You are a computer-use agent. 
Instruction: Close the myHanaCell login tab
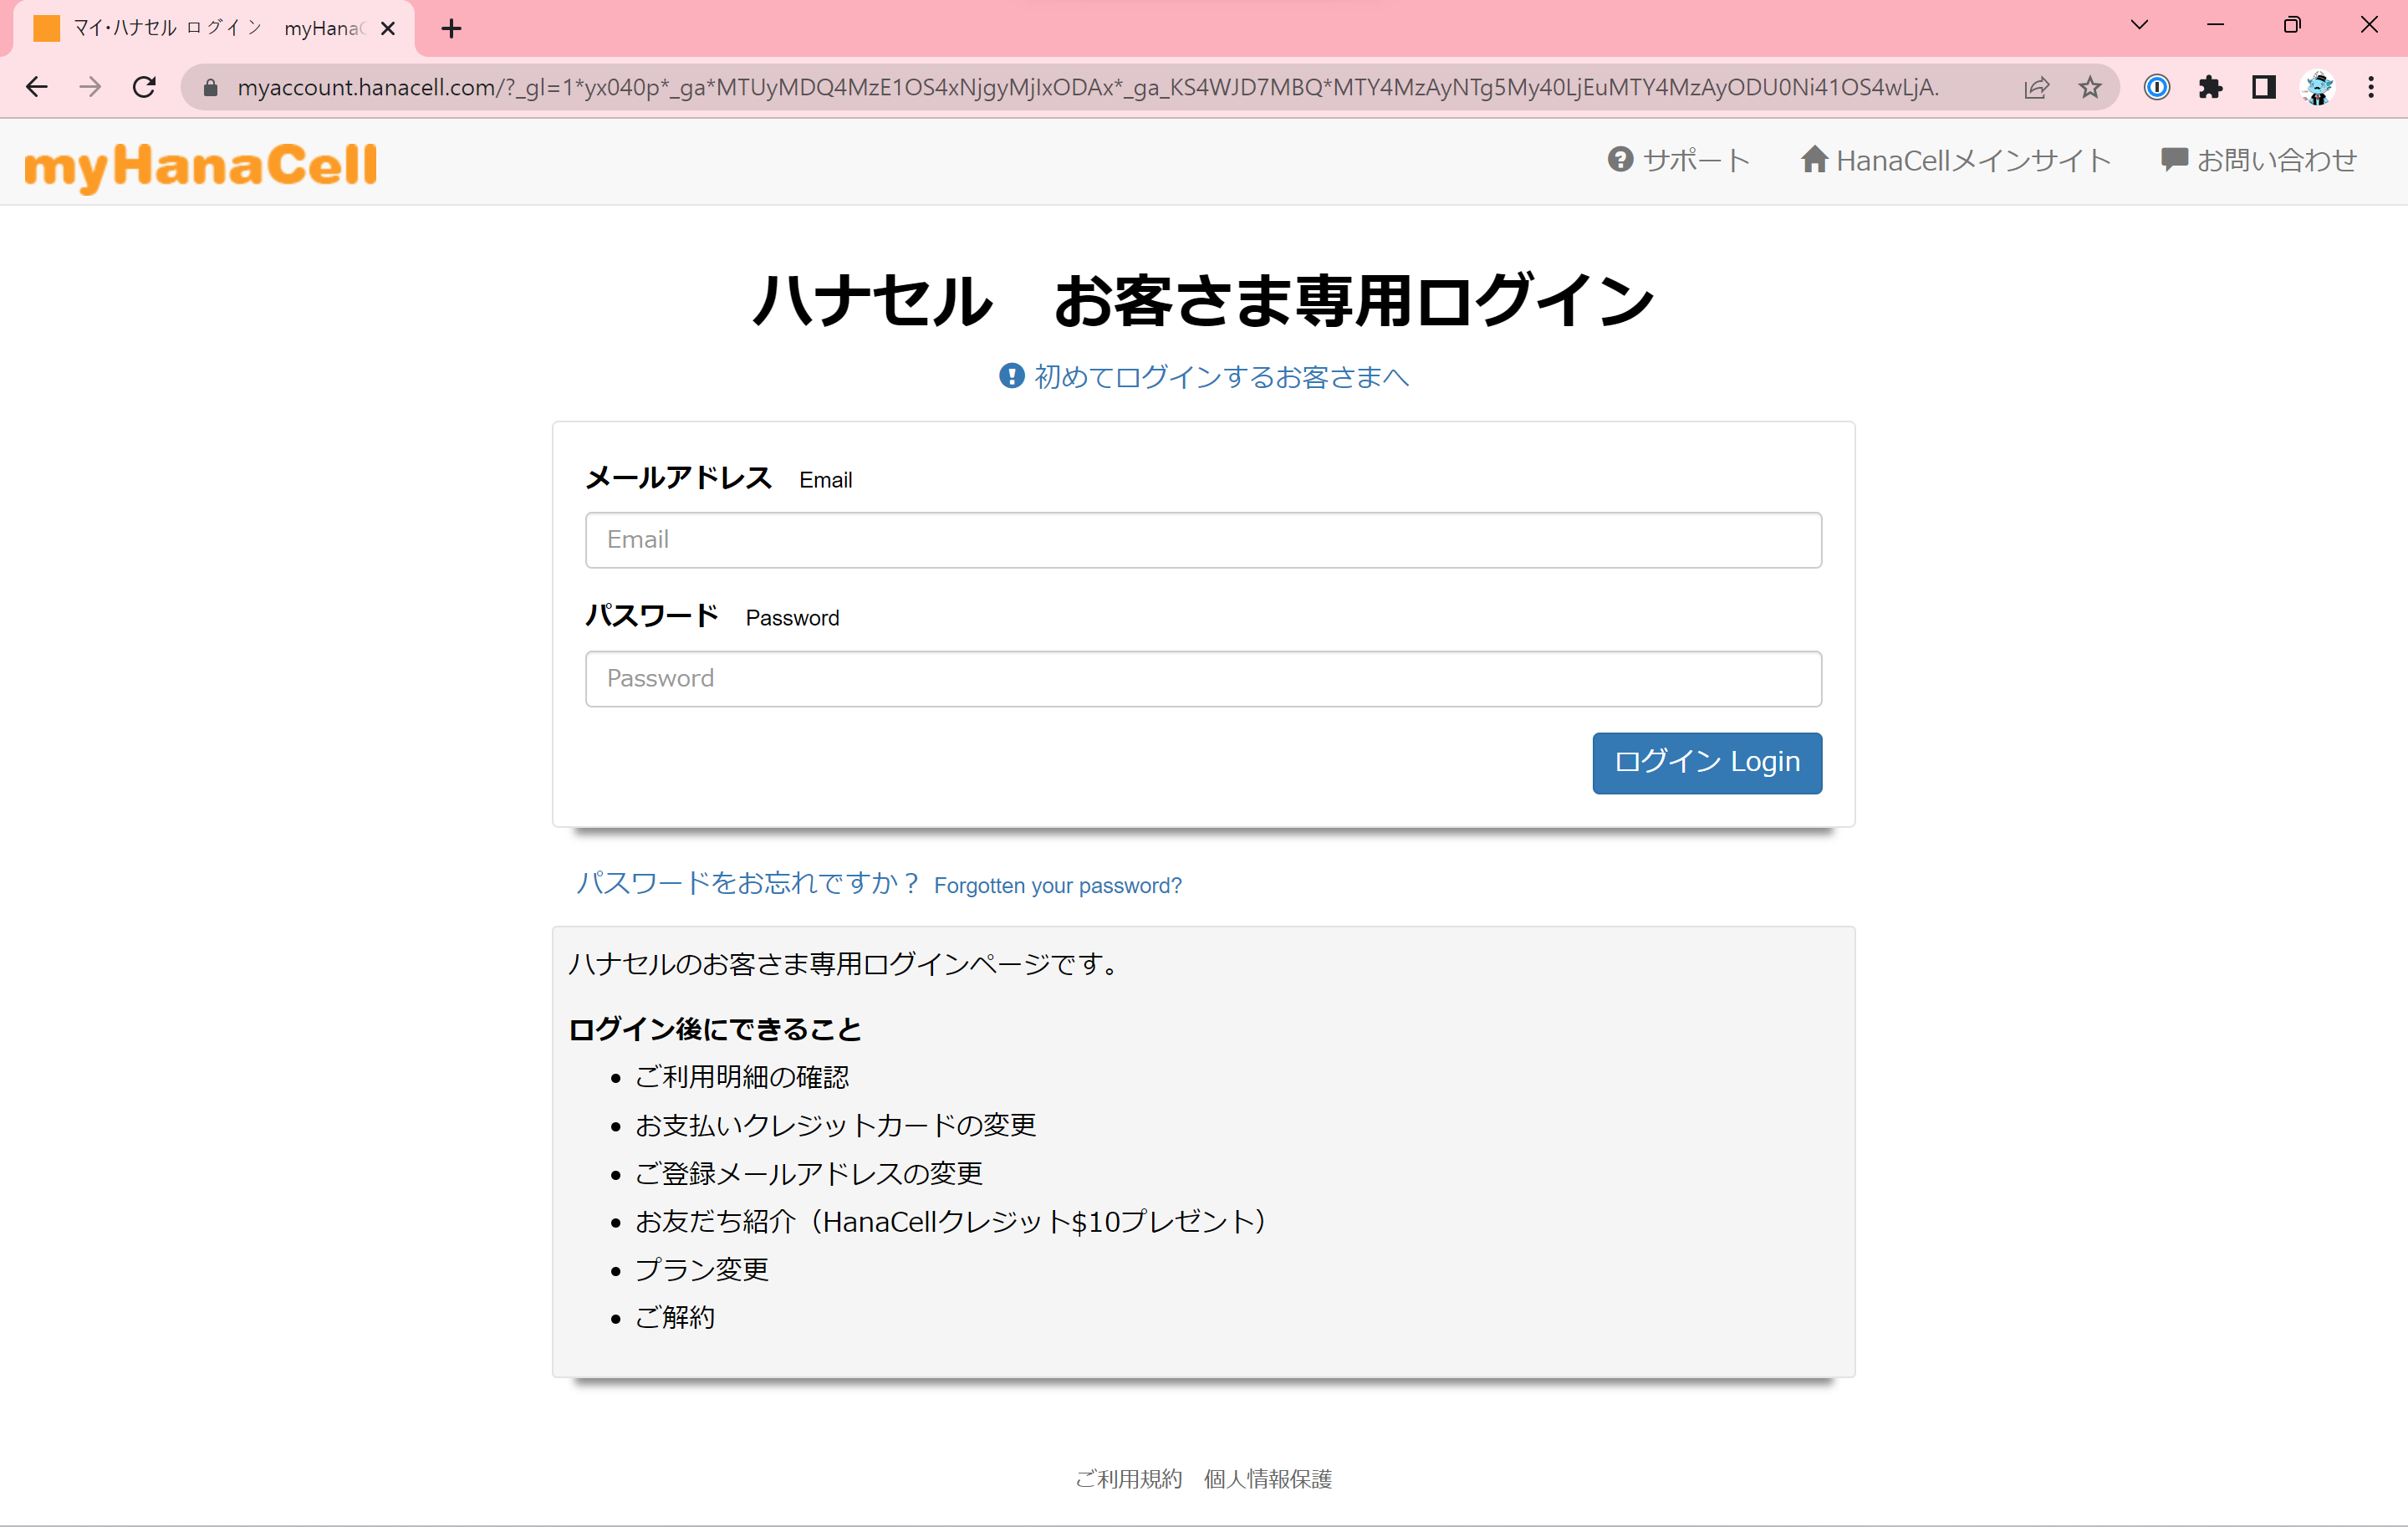click(388, 29)
